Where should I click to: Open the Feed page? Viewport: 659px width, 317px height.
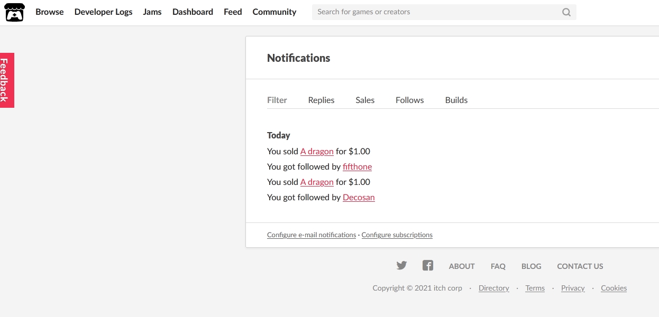233,12
